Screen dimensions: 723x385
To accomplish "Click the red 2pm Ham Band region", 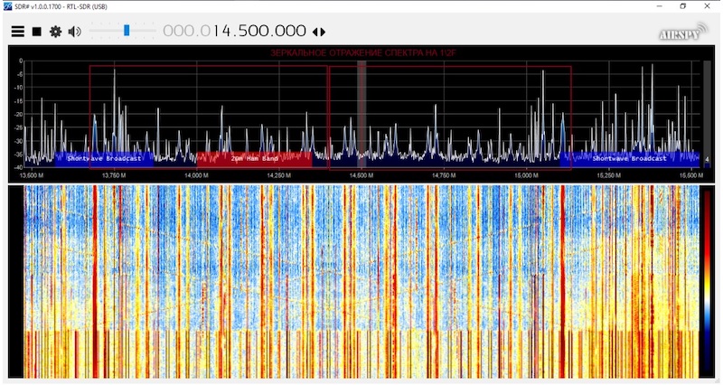I will point(253,158).
